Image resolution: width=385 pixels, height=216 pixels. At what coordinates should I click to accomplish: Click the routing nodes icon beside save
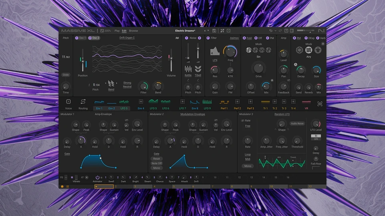222,31
